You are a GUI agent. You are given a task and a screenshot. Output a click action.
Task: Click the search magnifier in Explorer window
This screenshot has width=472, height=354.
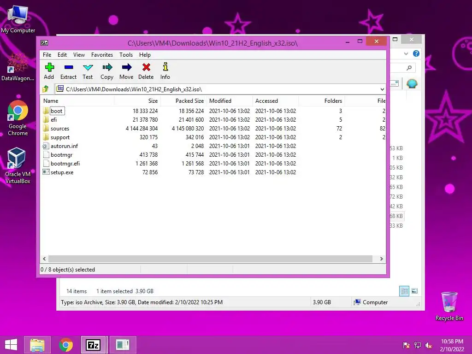click(409, 68)
